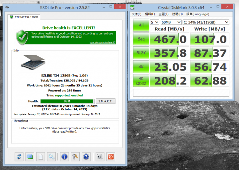This screenshot has height=170, width=239.
Task: Maximize the CrystalDiskMark window
Action: tap(218, 7)
